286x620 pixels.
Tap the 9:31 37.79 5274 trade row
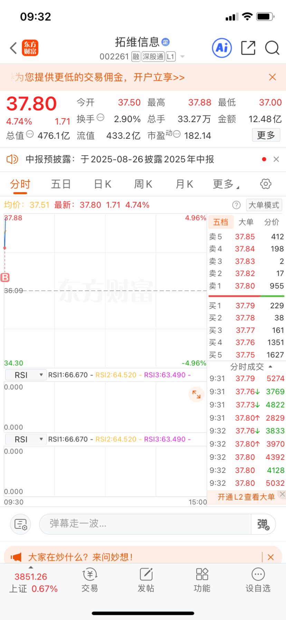pos(246,379)
